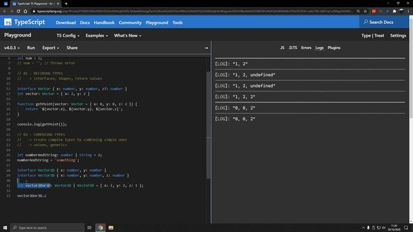Open the Errors tab
Viewport: 413px width, 232px height.
[x=306, y=48]
